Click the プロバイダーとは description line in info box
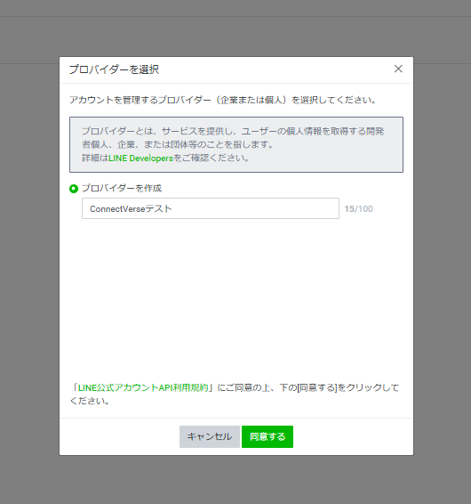Viewport: 471px width, 504px height. point(233,131)
